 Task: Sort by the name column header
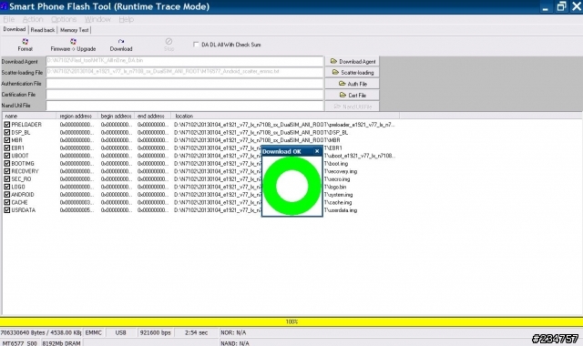29,116
